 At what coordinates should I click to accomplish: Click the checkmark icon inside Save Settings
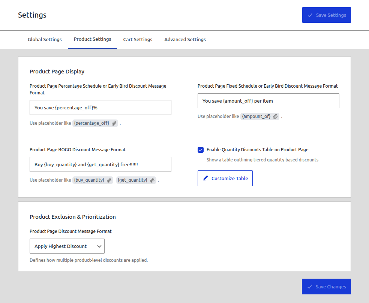310,15
